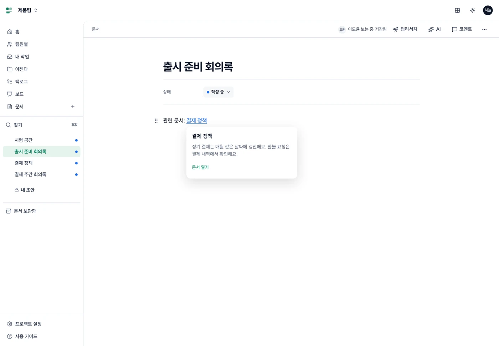Click the 보드 presentation icon
Image resolution: width=499 pixels, height=346 pixels.
10,94
